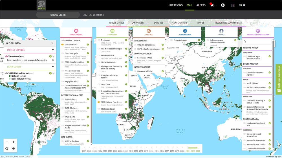Open the user account profile icon
This screenshot has width=282, height=158.
pos(223,5)
